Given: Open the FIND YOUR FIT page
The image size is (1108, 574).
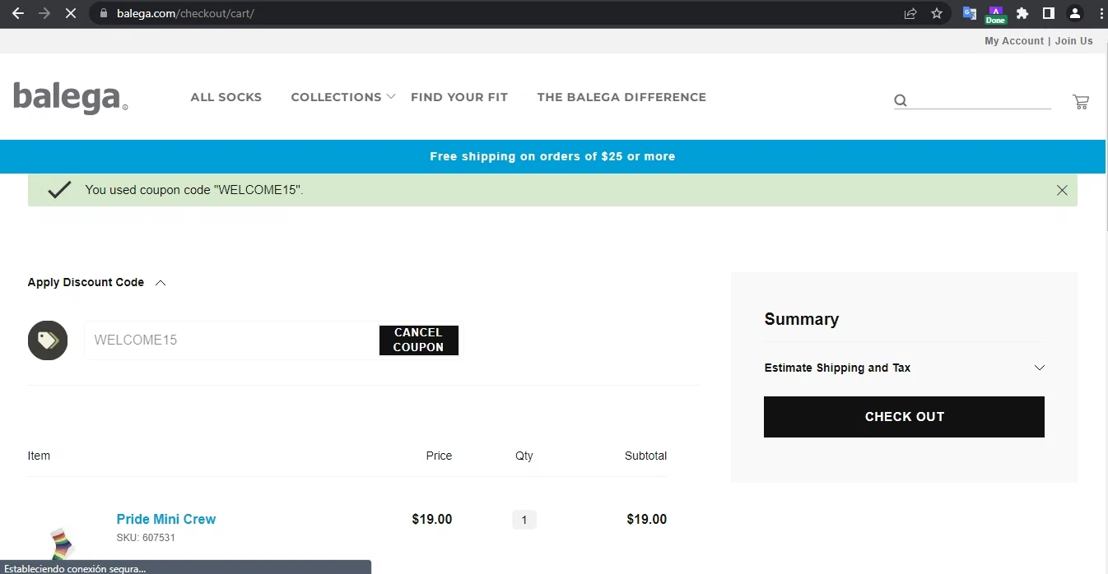Looking at the screenshot, I should [x=459, y=97].
